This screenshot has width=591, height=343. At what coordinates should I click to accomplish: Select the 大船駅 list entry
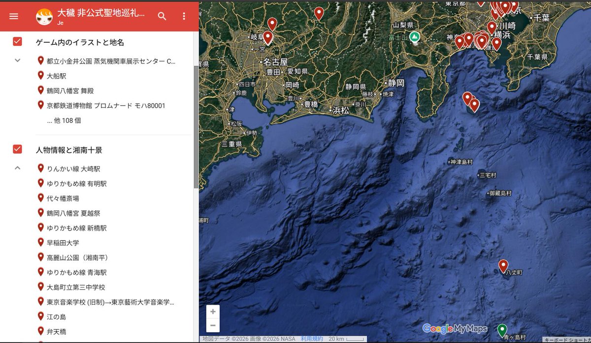point(56,76)
